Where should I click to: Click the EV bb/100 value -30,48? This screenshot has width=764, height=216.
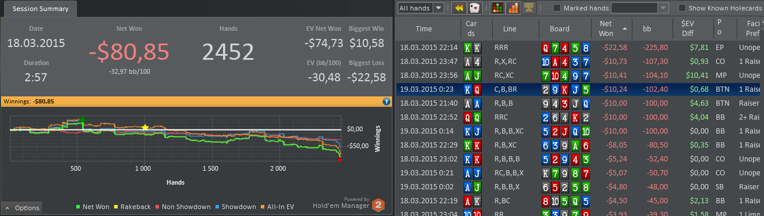324,77
